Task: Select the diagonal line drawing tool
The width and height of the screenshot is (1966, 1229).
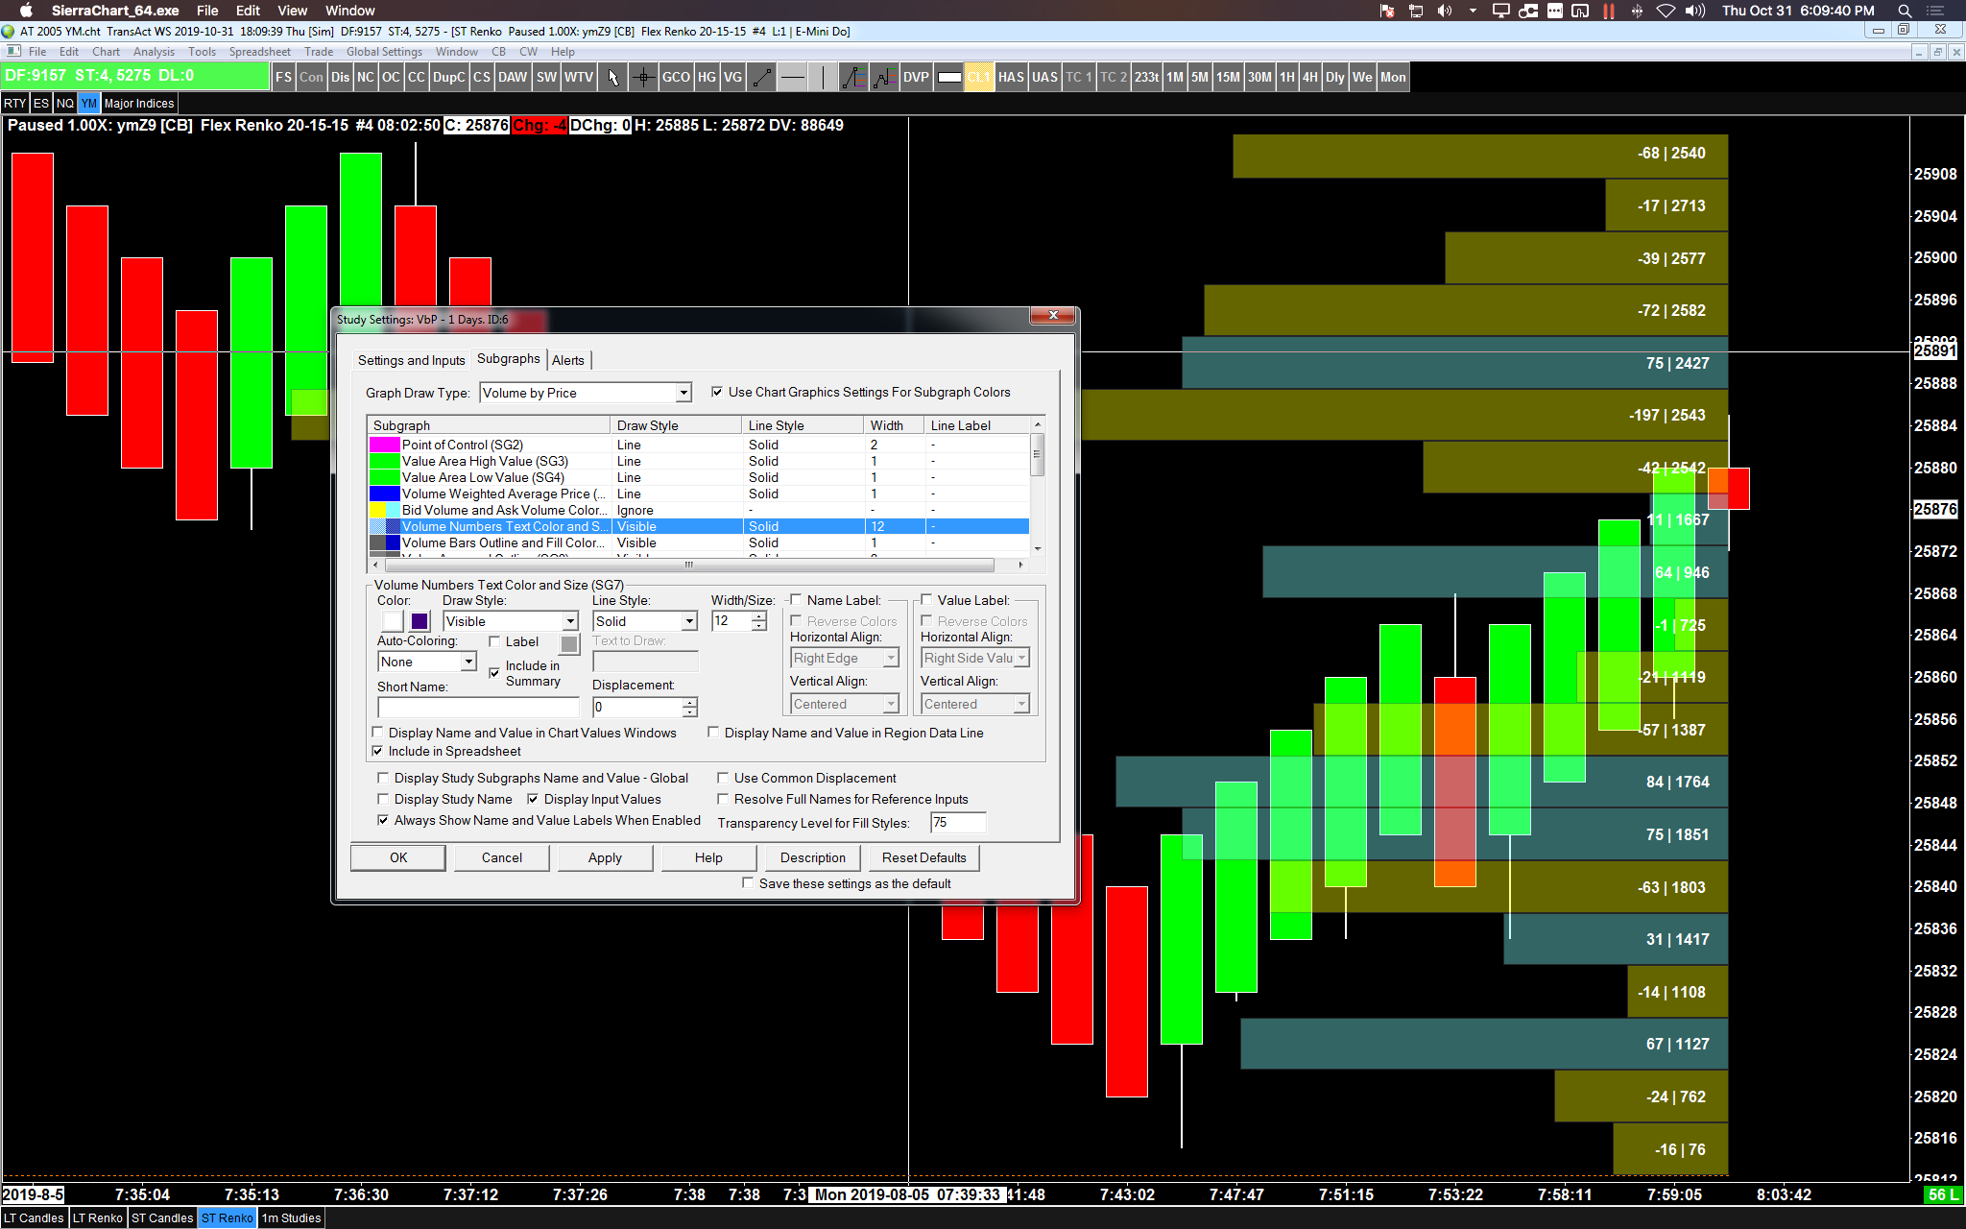Action: [x=761, y=78]
